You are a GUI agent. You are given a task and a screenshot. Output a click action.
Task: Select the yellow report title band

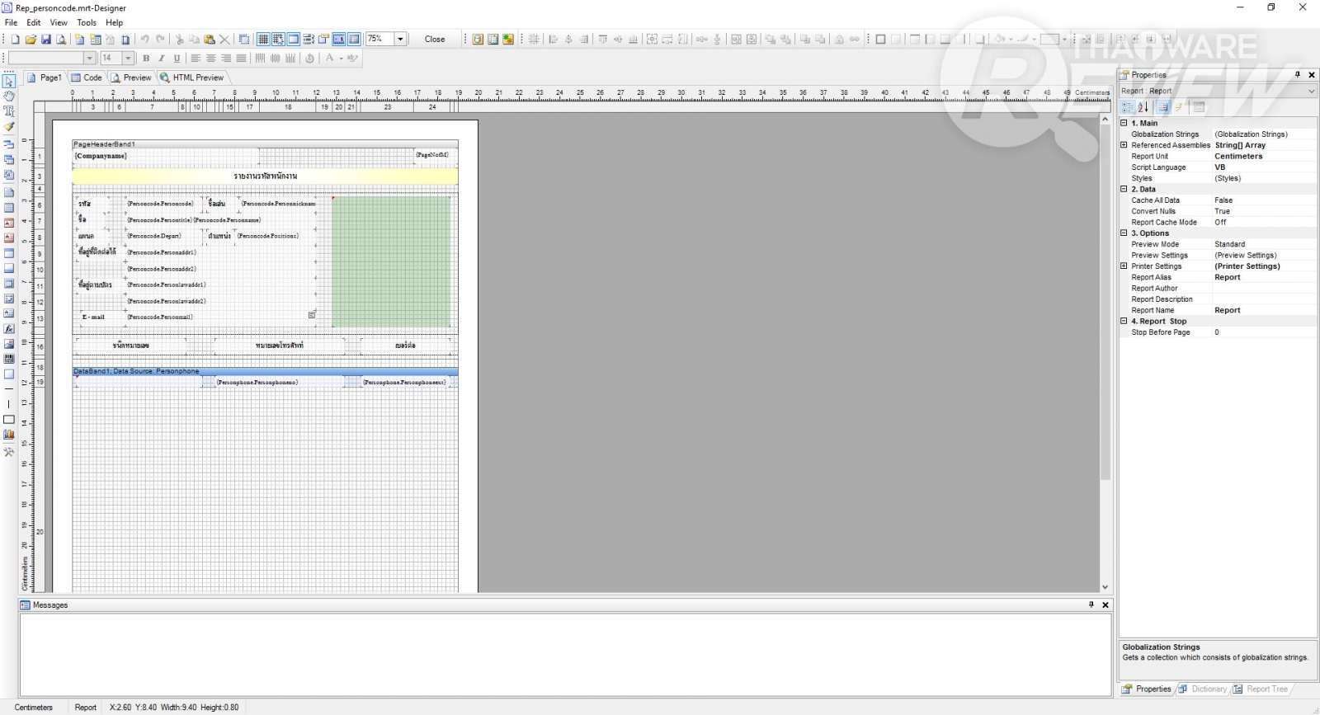[x=265, y=176]
